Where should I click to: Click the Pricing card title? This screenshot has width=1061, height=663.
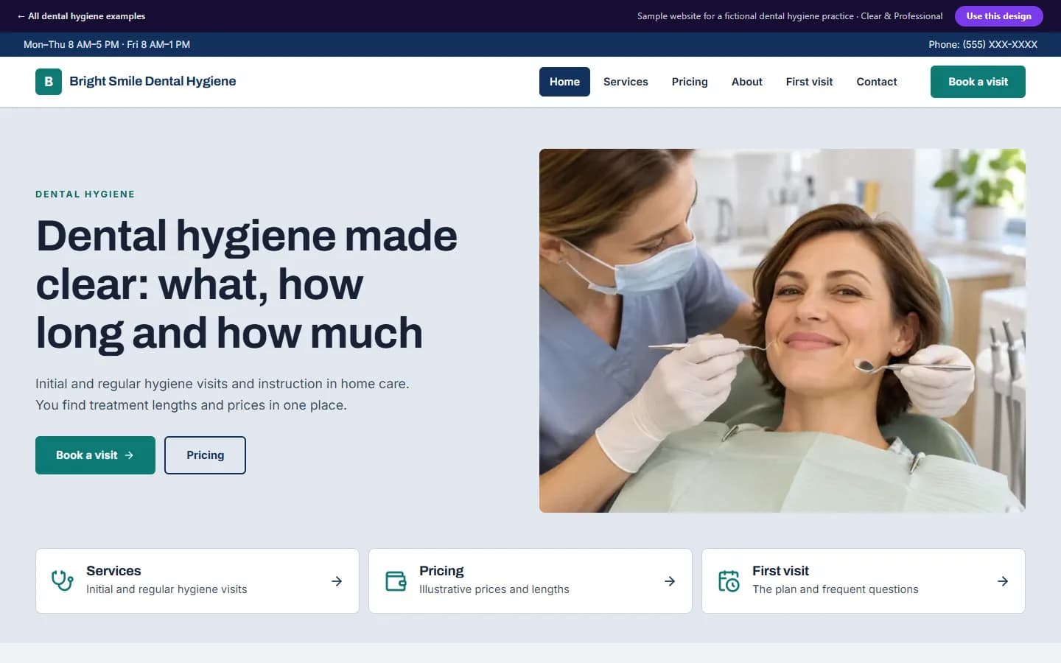[441, 571]
